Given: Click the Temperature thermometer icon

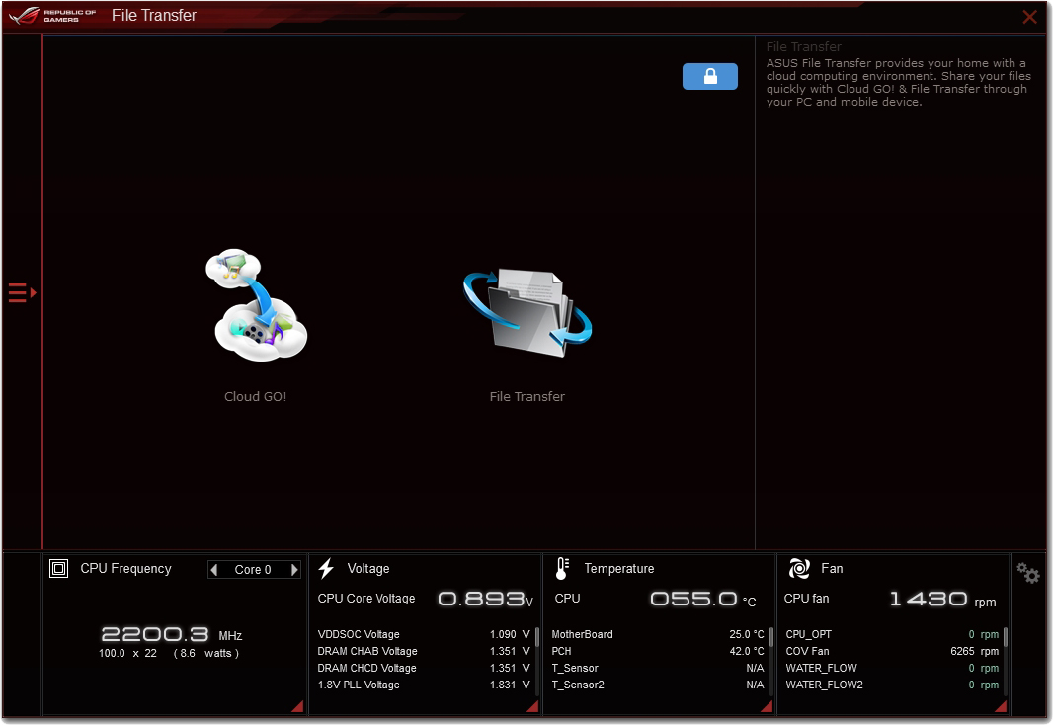Looking at the screenshot, I should [562, 569].
